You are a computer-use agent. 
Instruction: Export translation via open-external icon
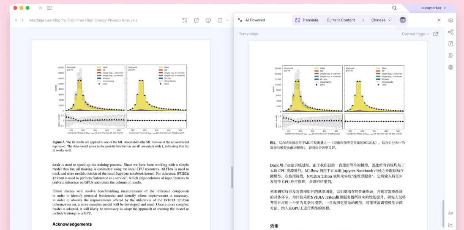436,34
